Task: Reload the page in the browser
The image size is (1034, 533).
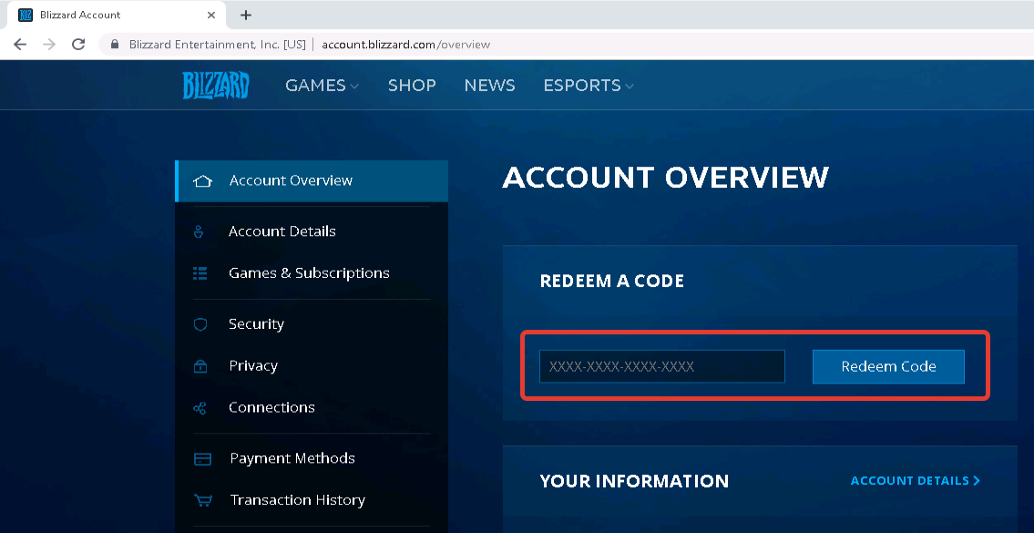Action: tap(78, 44)
